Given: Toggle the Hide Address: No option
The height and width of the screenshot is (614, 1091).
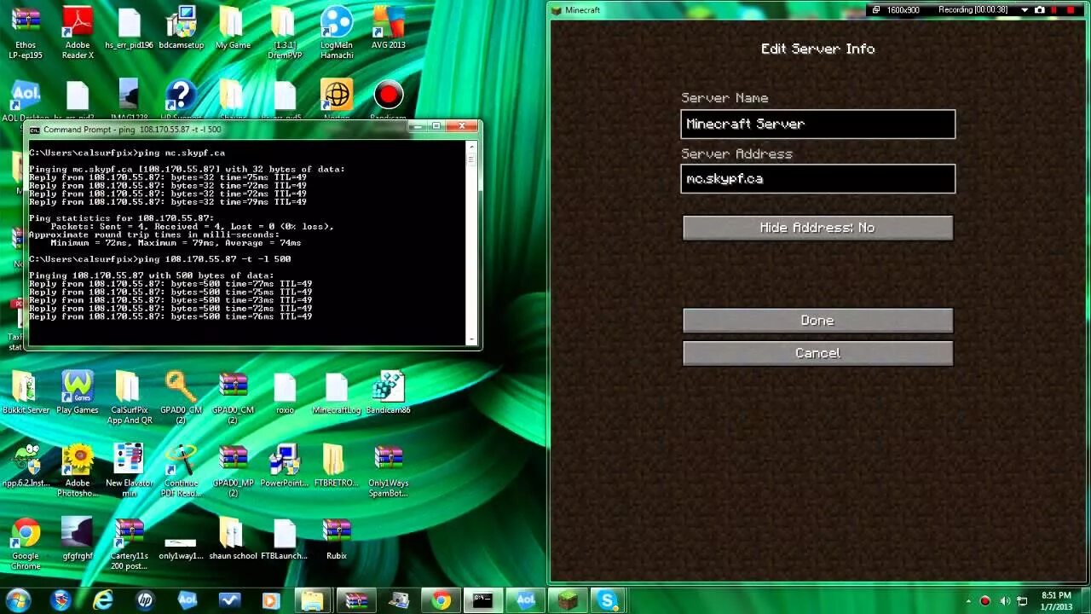Looking at the screenshot, I should coord(817,228).
